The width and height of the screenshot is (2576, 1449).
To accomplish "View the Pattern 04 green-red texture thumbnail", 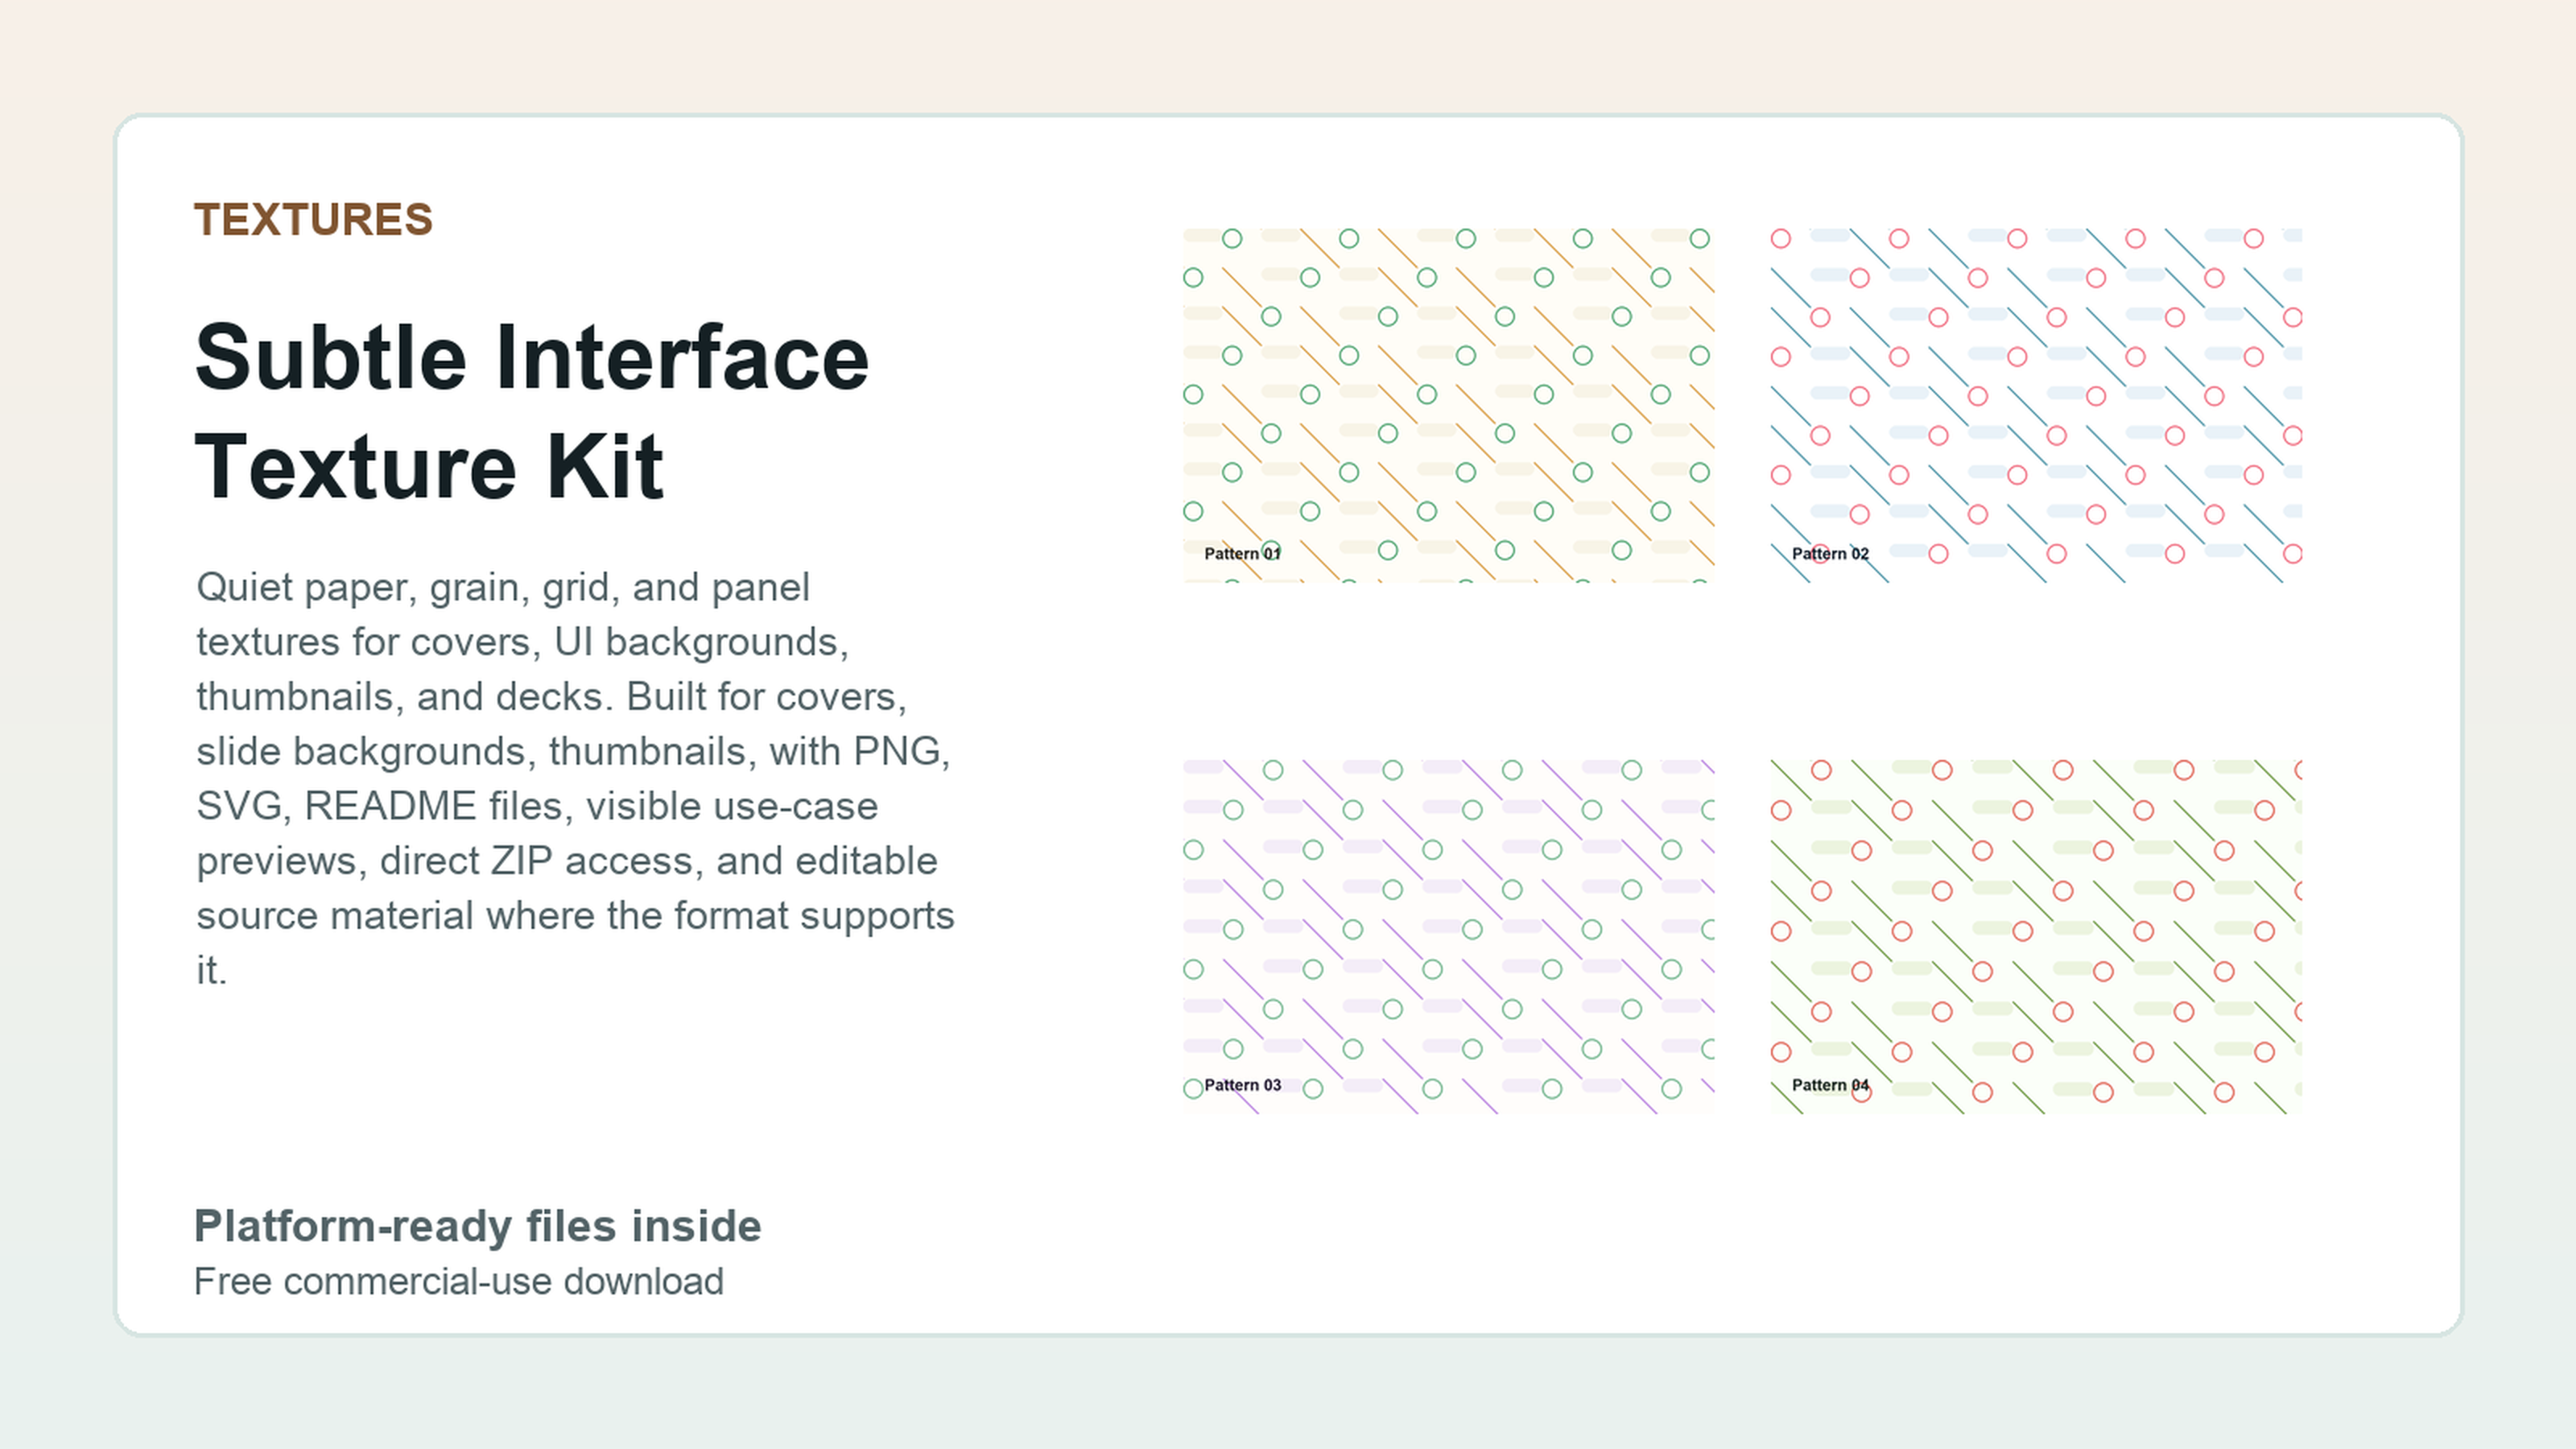I will (x=2036, y=937).
